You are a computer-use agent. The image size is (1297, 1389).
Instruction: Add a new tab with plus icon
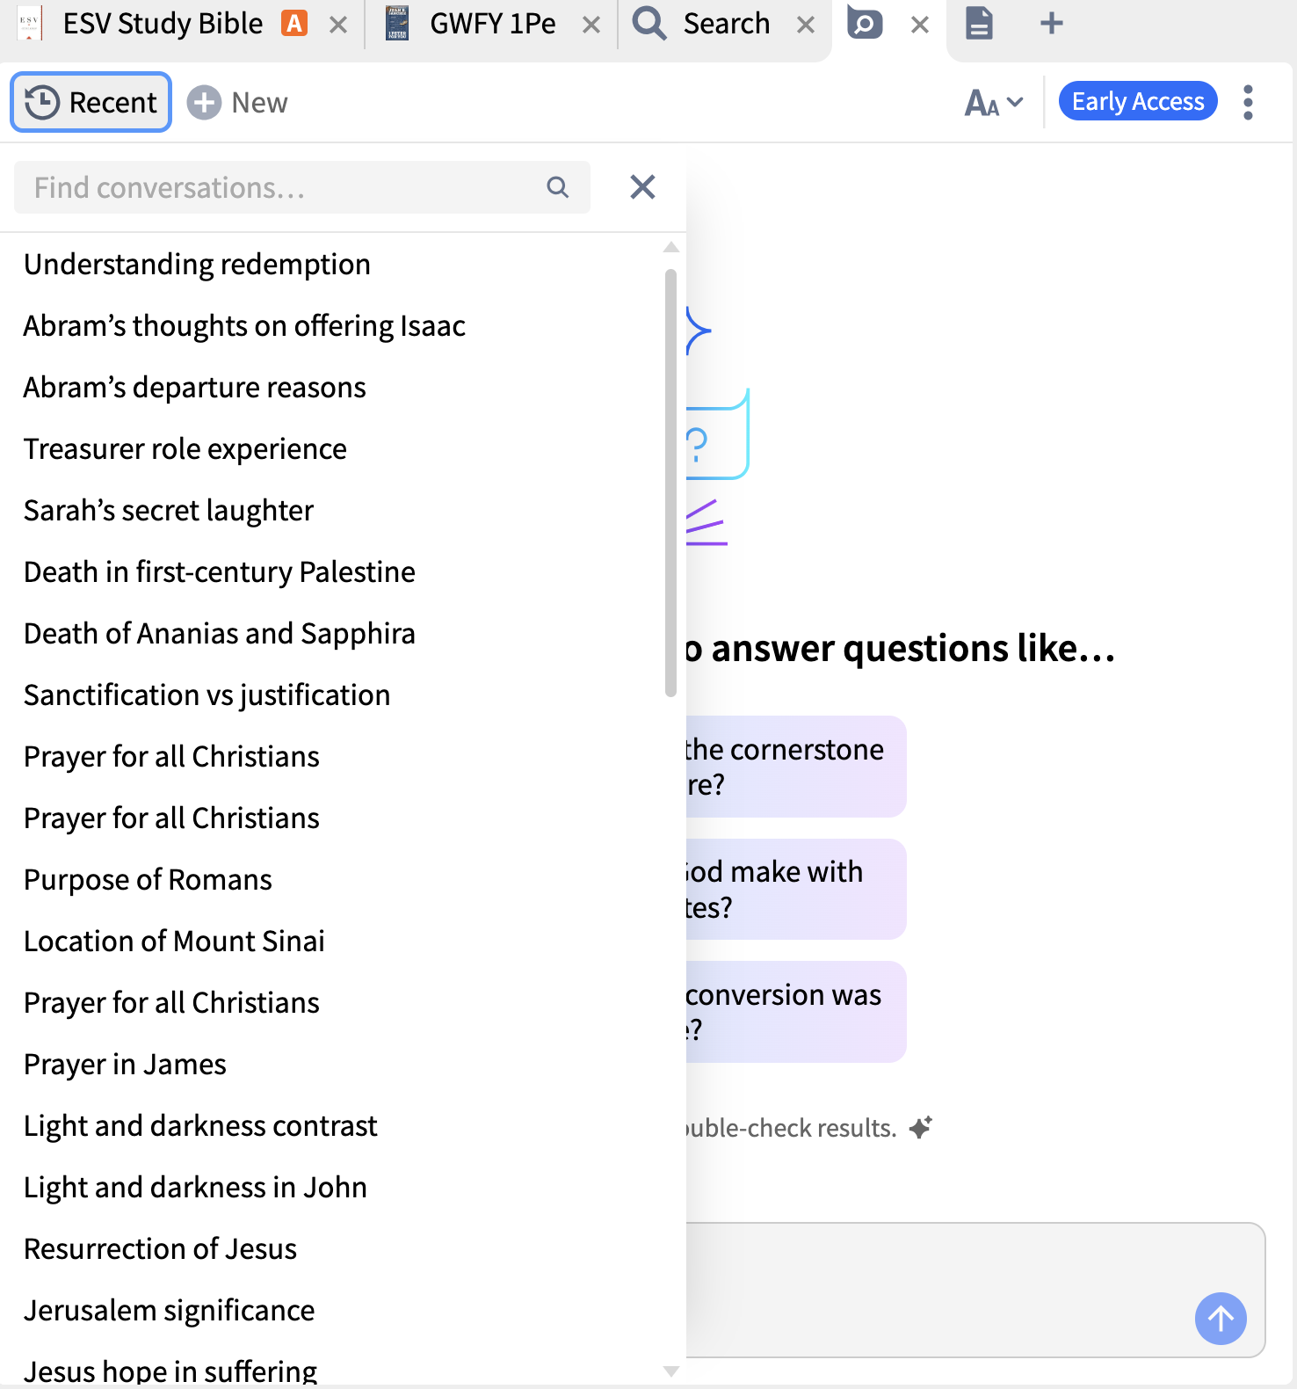tap(1051, 24)
